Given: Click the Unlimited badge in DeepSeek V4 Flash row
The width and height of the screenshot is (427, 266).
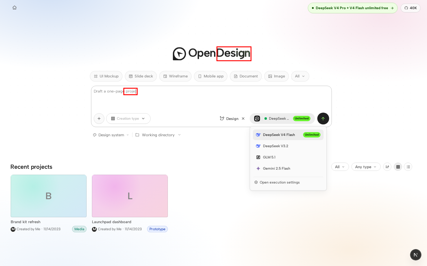Looking at the screenshot, I should point(312,135).
